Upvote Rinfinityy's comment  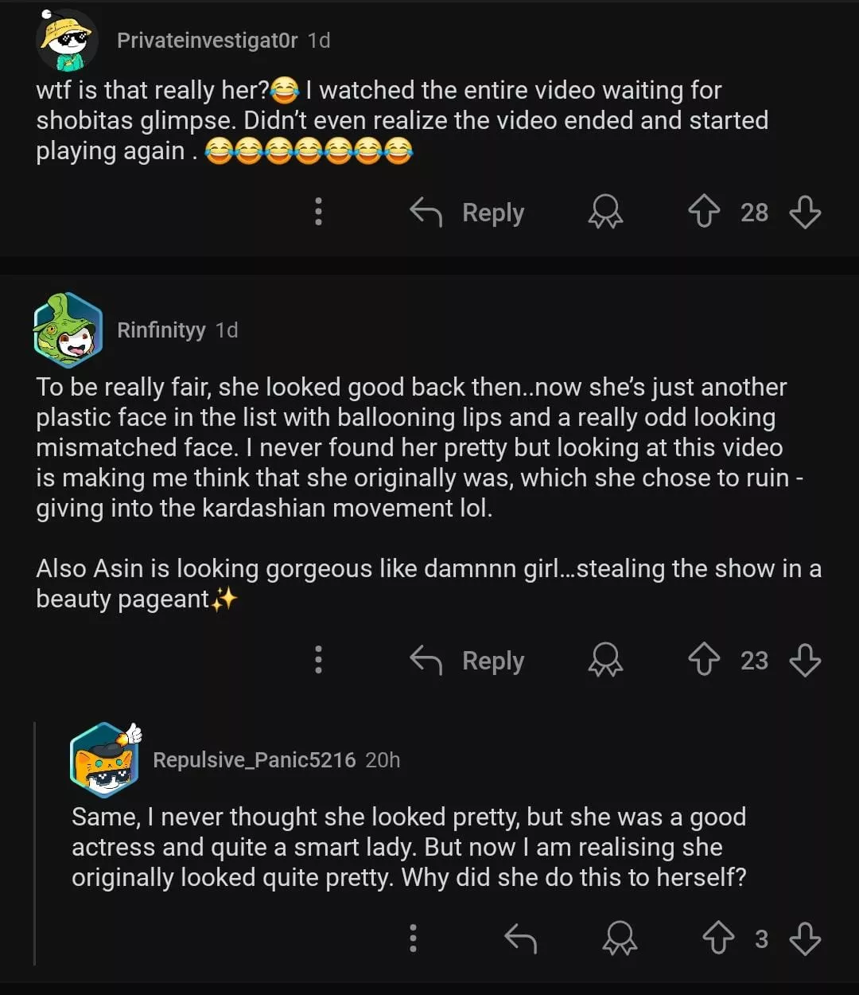[704, 661]
